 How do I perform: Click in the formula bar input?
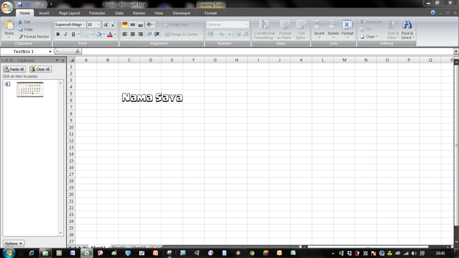pyautogui.click(x=267, y=52)
